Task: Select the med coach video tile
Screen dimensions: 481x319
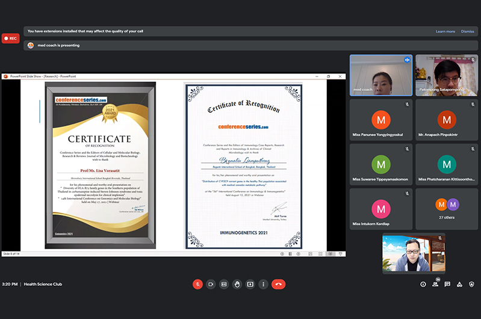Action: 381,75
